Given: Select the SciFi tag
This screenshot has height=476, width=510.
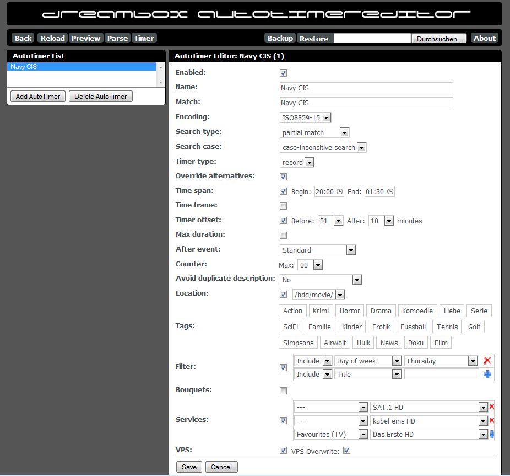Looking at the screenshot, I should (290, 327).
